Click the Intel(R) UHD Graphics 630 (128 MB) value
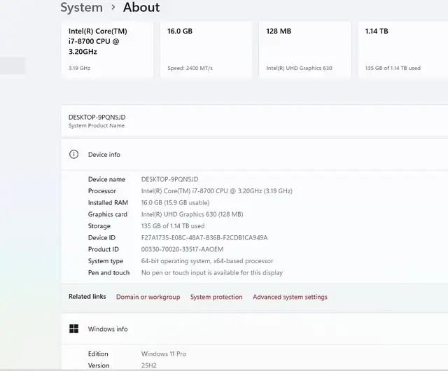 192,214
